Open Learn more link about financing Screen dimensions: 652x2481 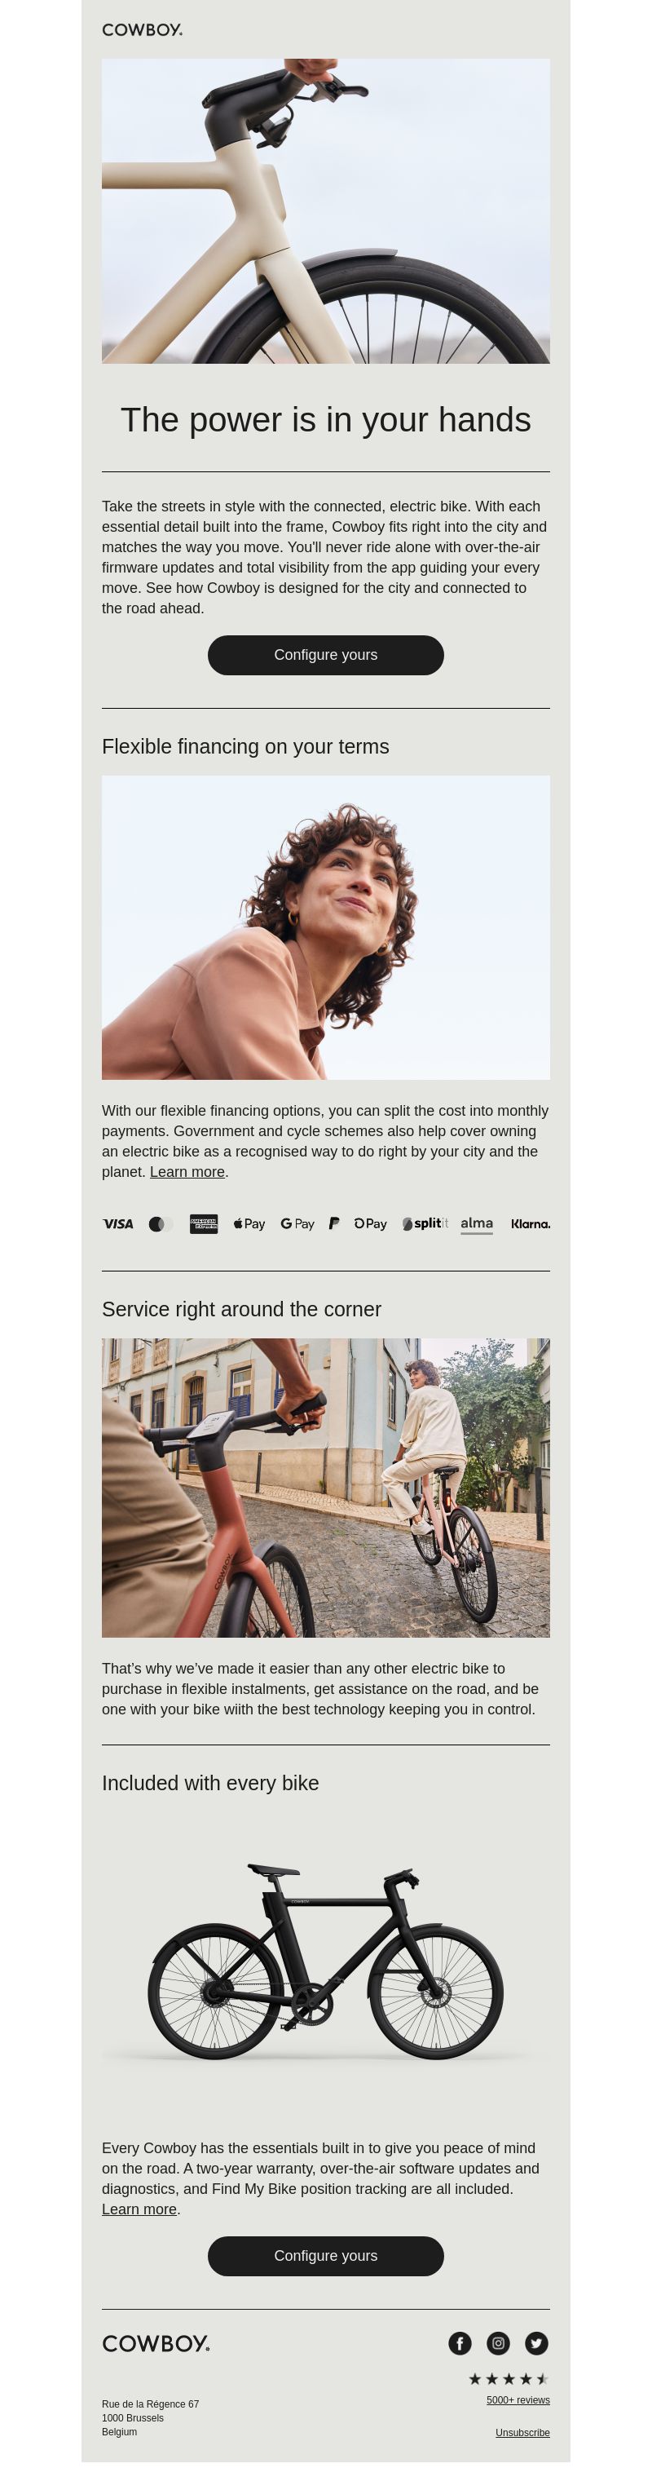coord(187,1172)
